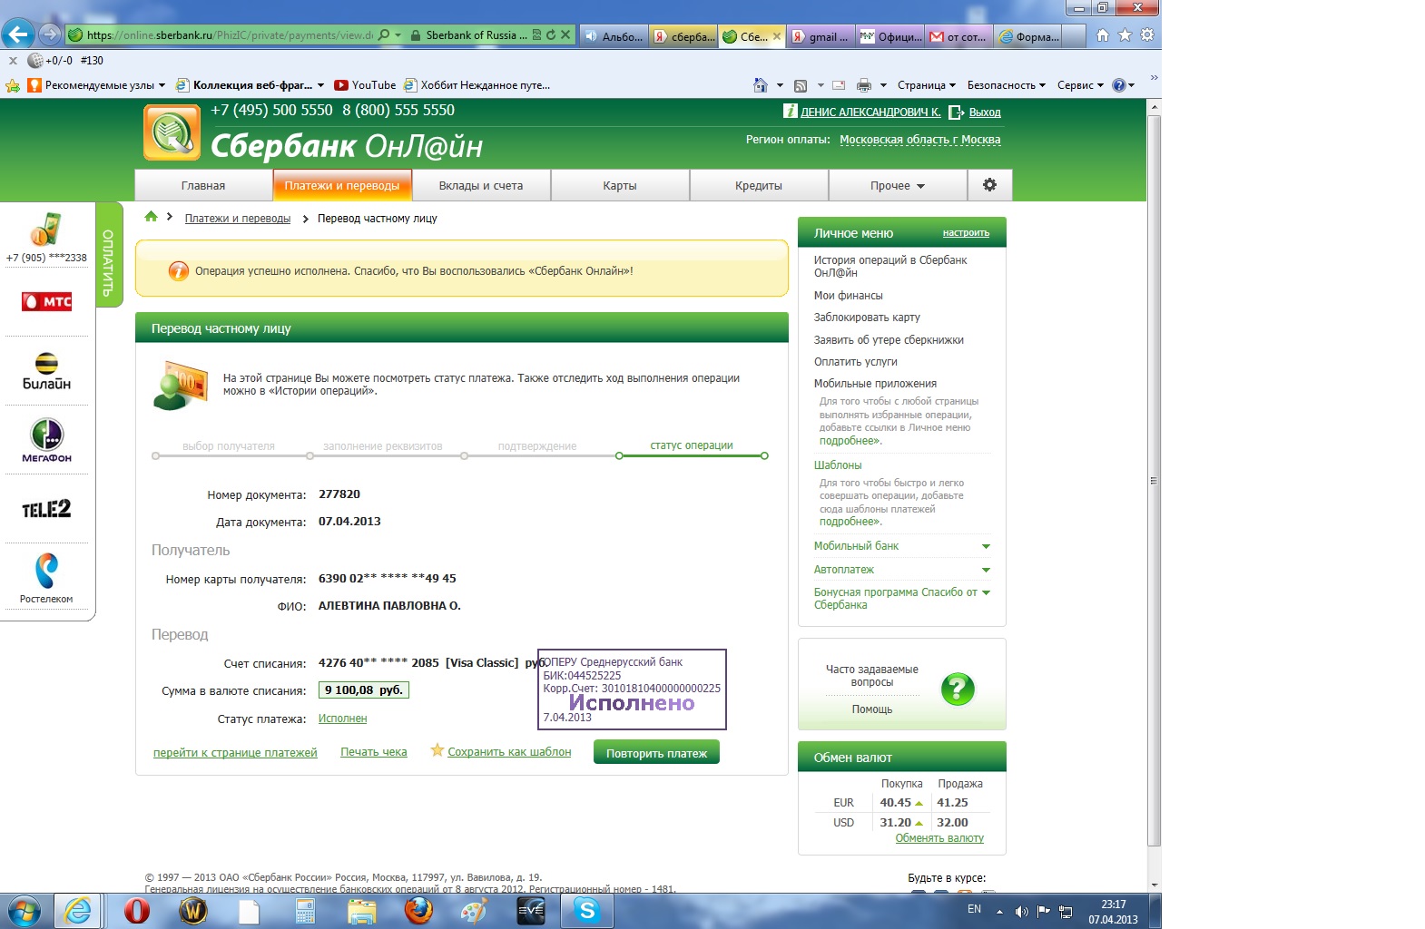Open the Платежи и переводы tab
Screen dimensions: 1425x929
342,185
